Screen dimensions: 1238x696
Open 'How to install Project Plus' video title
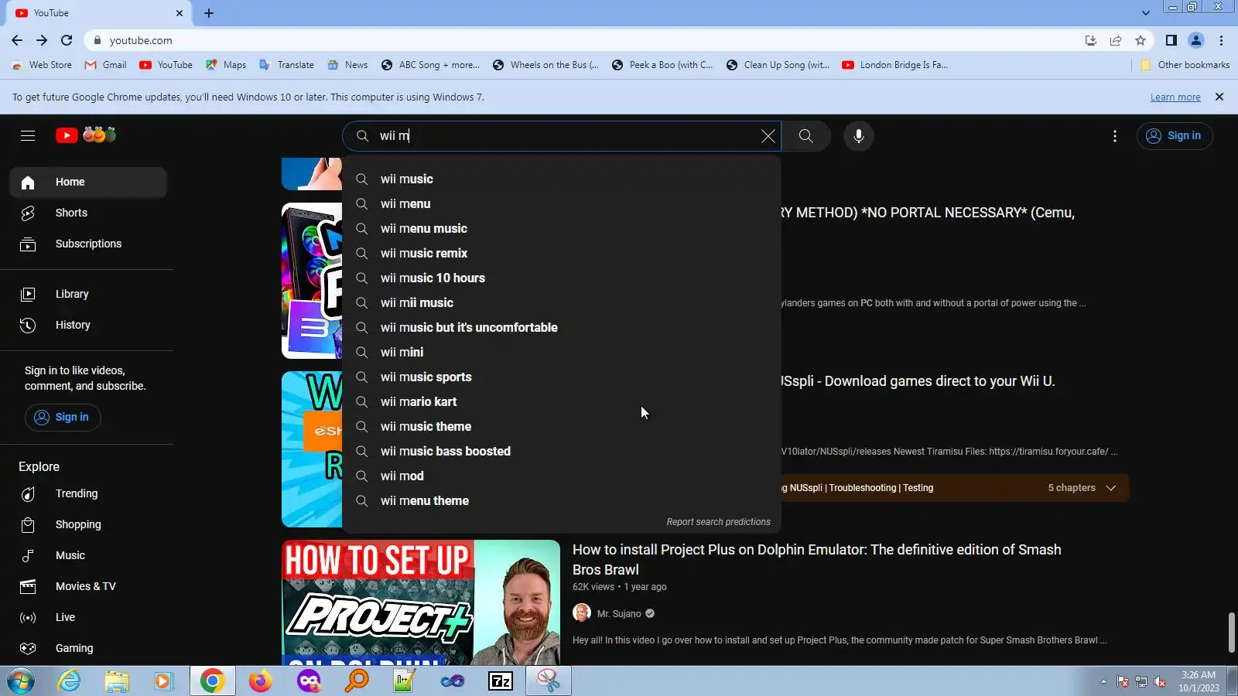816,560
